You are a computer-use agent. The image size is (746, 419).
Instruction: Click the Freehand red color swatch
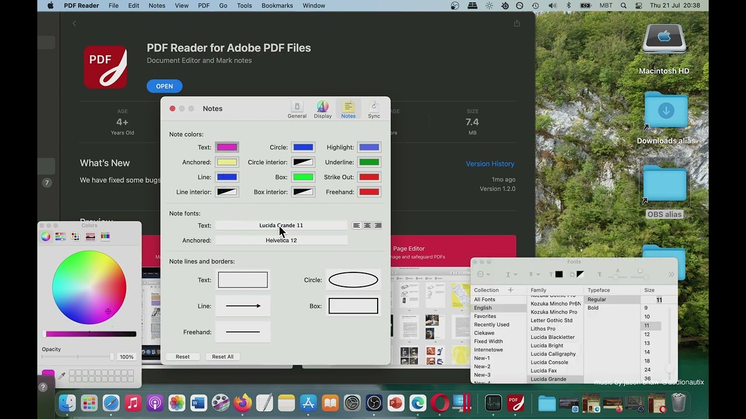point(369,192)
